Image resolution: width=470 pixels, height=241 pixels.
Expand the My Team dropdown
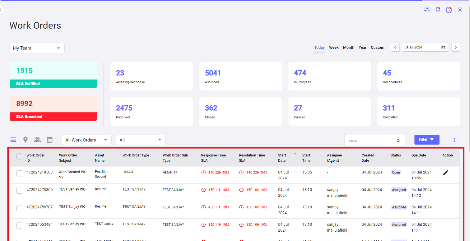click(x=37, y=48)
